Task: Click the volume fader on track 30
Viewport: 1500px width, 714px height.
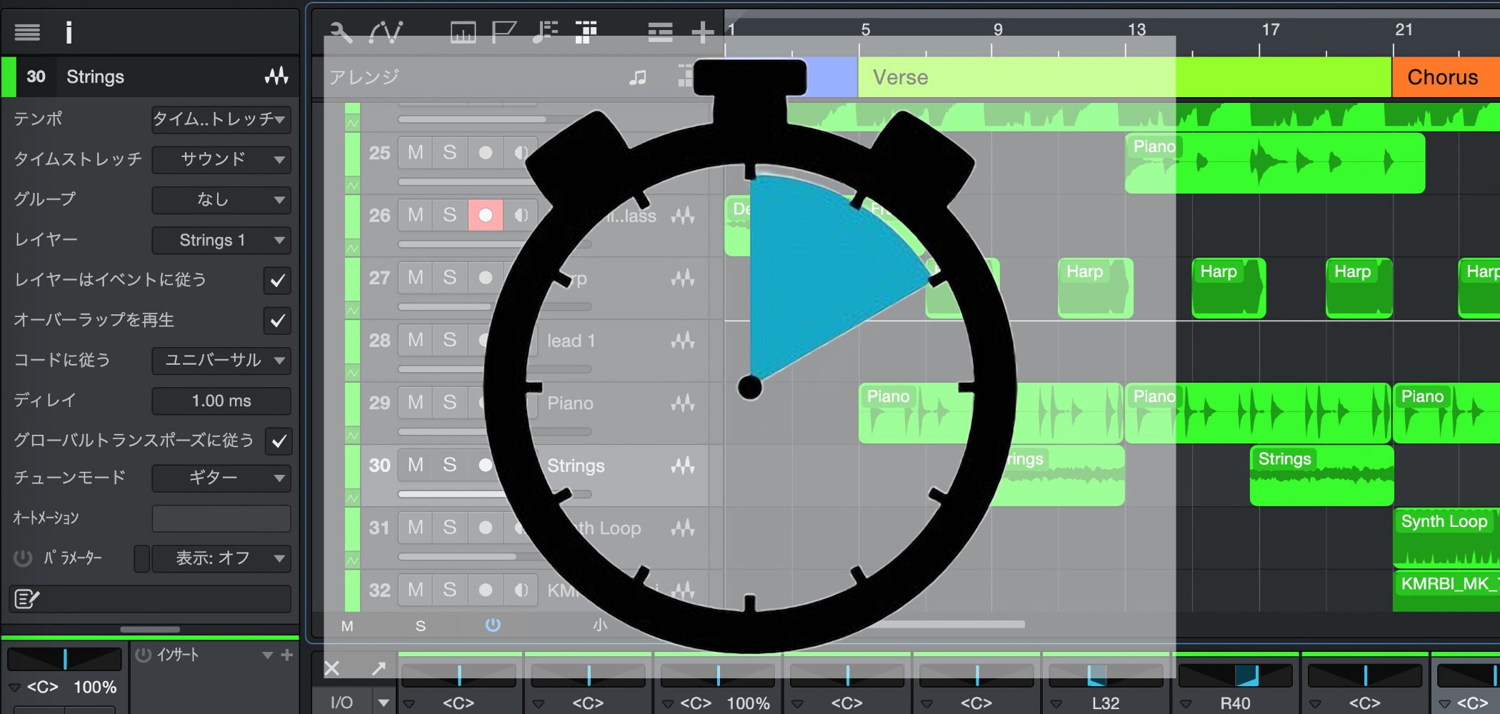Action: (x=494, y=494)
